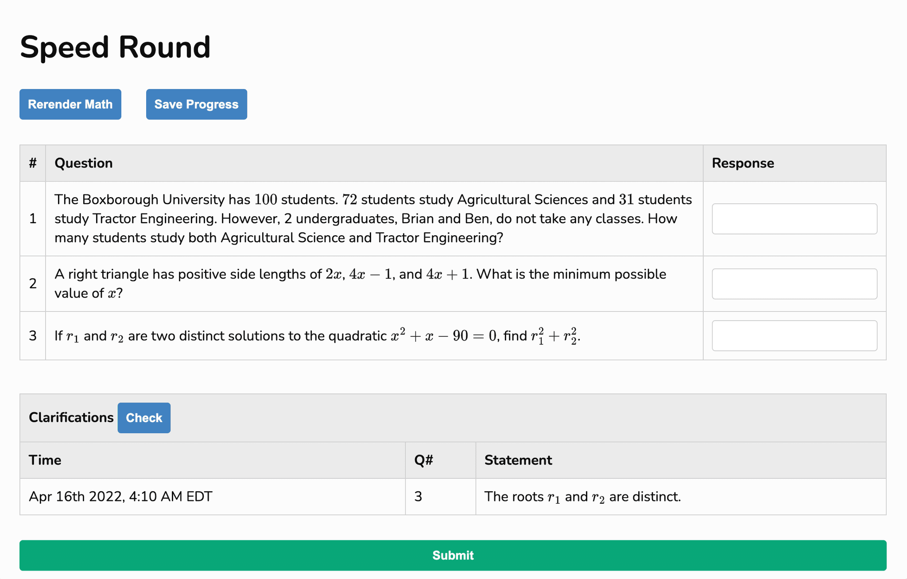
Task: Click the Question column header
Action: pyautogui.click(x=84, y=163)
